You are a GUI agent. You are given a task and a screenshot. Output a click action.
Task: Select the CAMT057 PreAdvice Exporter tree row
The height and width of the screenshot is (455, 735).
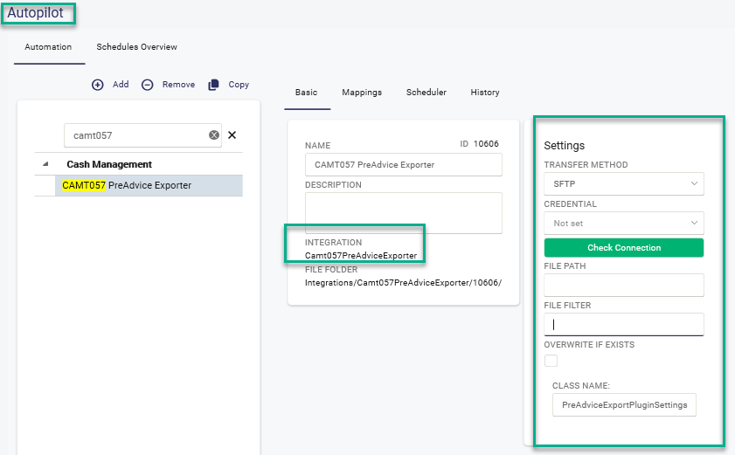149,185
